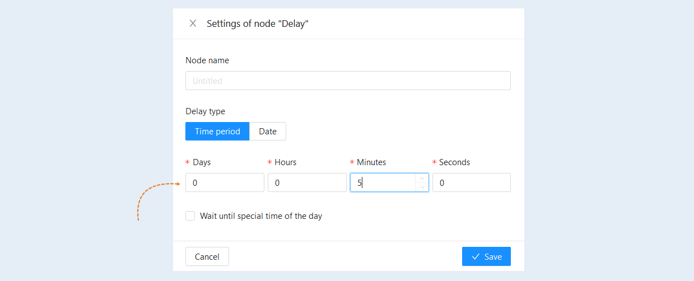
Task: Decrease Minutes with the down arrow
Action: (x=422, y=187)
